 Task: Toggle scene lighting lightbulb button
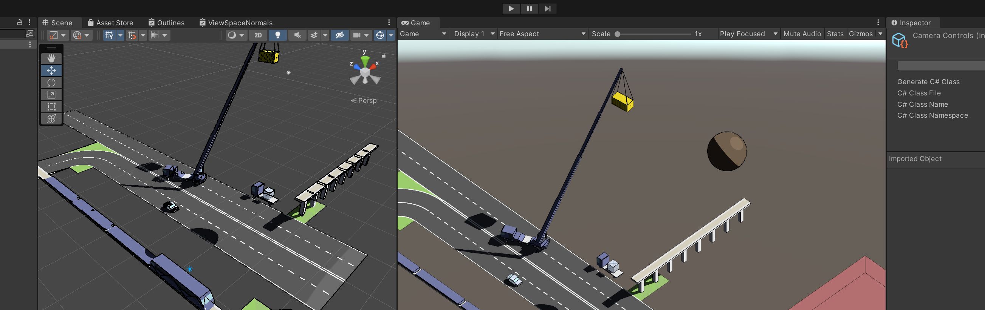coord(277,35)
